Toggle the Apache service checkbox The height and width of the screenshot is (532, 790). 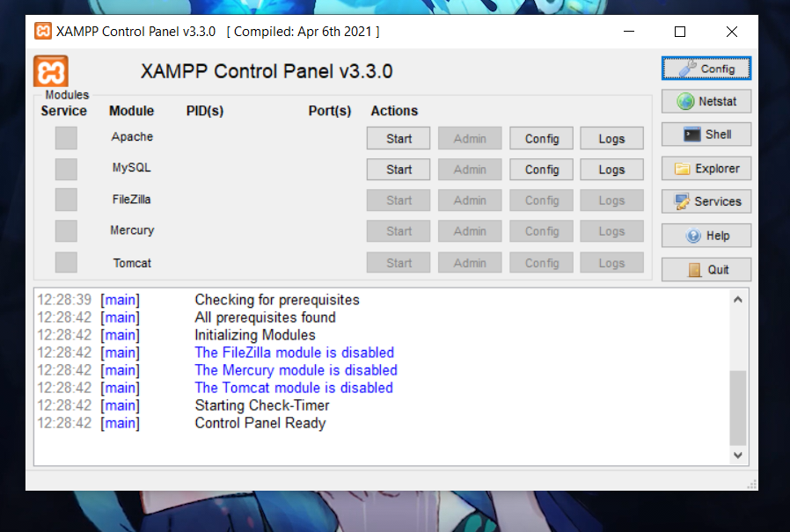pos(66,138)
